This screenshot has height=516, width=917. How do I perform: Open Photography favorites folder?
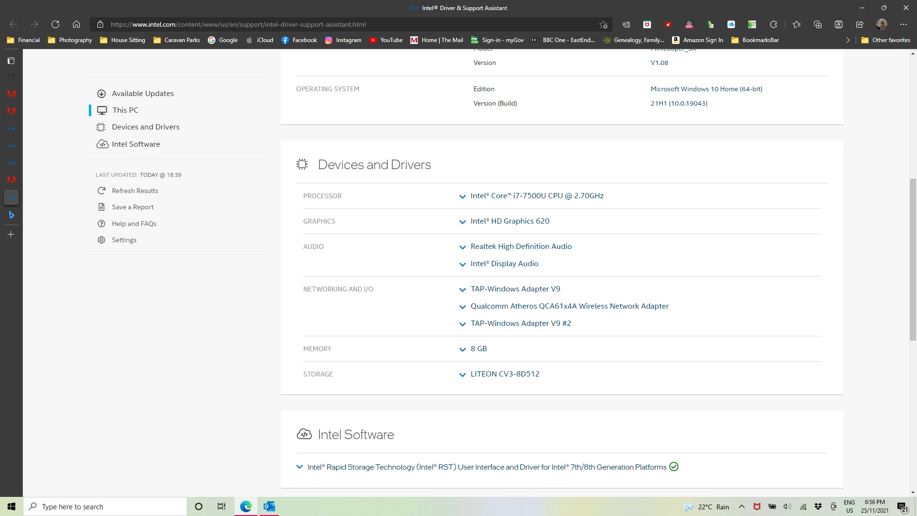click(x=70, y=40)
